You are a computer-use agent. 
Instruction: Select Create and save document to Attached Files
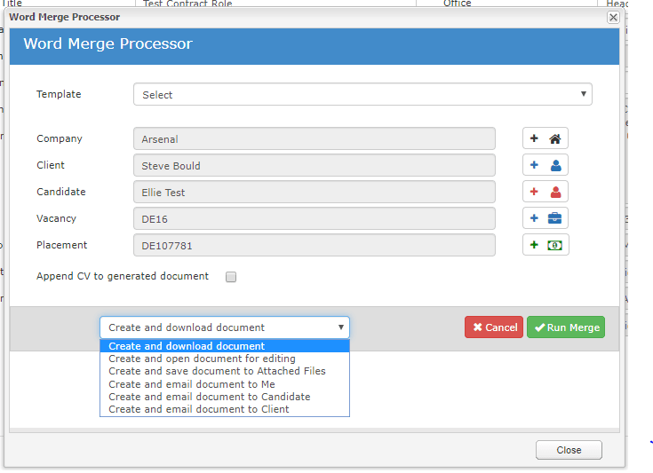(x=217, y=371)
